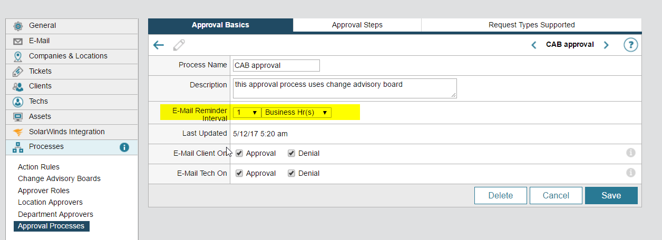Open the Change Advisory Boards link
Image resolution: width=662 pixels, height=240 pixels.
(59, 178)
